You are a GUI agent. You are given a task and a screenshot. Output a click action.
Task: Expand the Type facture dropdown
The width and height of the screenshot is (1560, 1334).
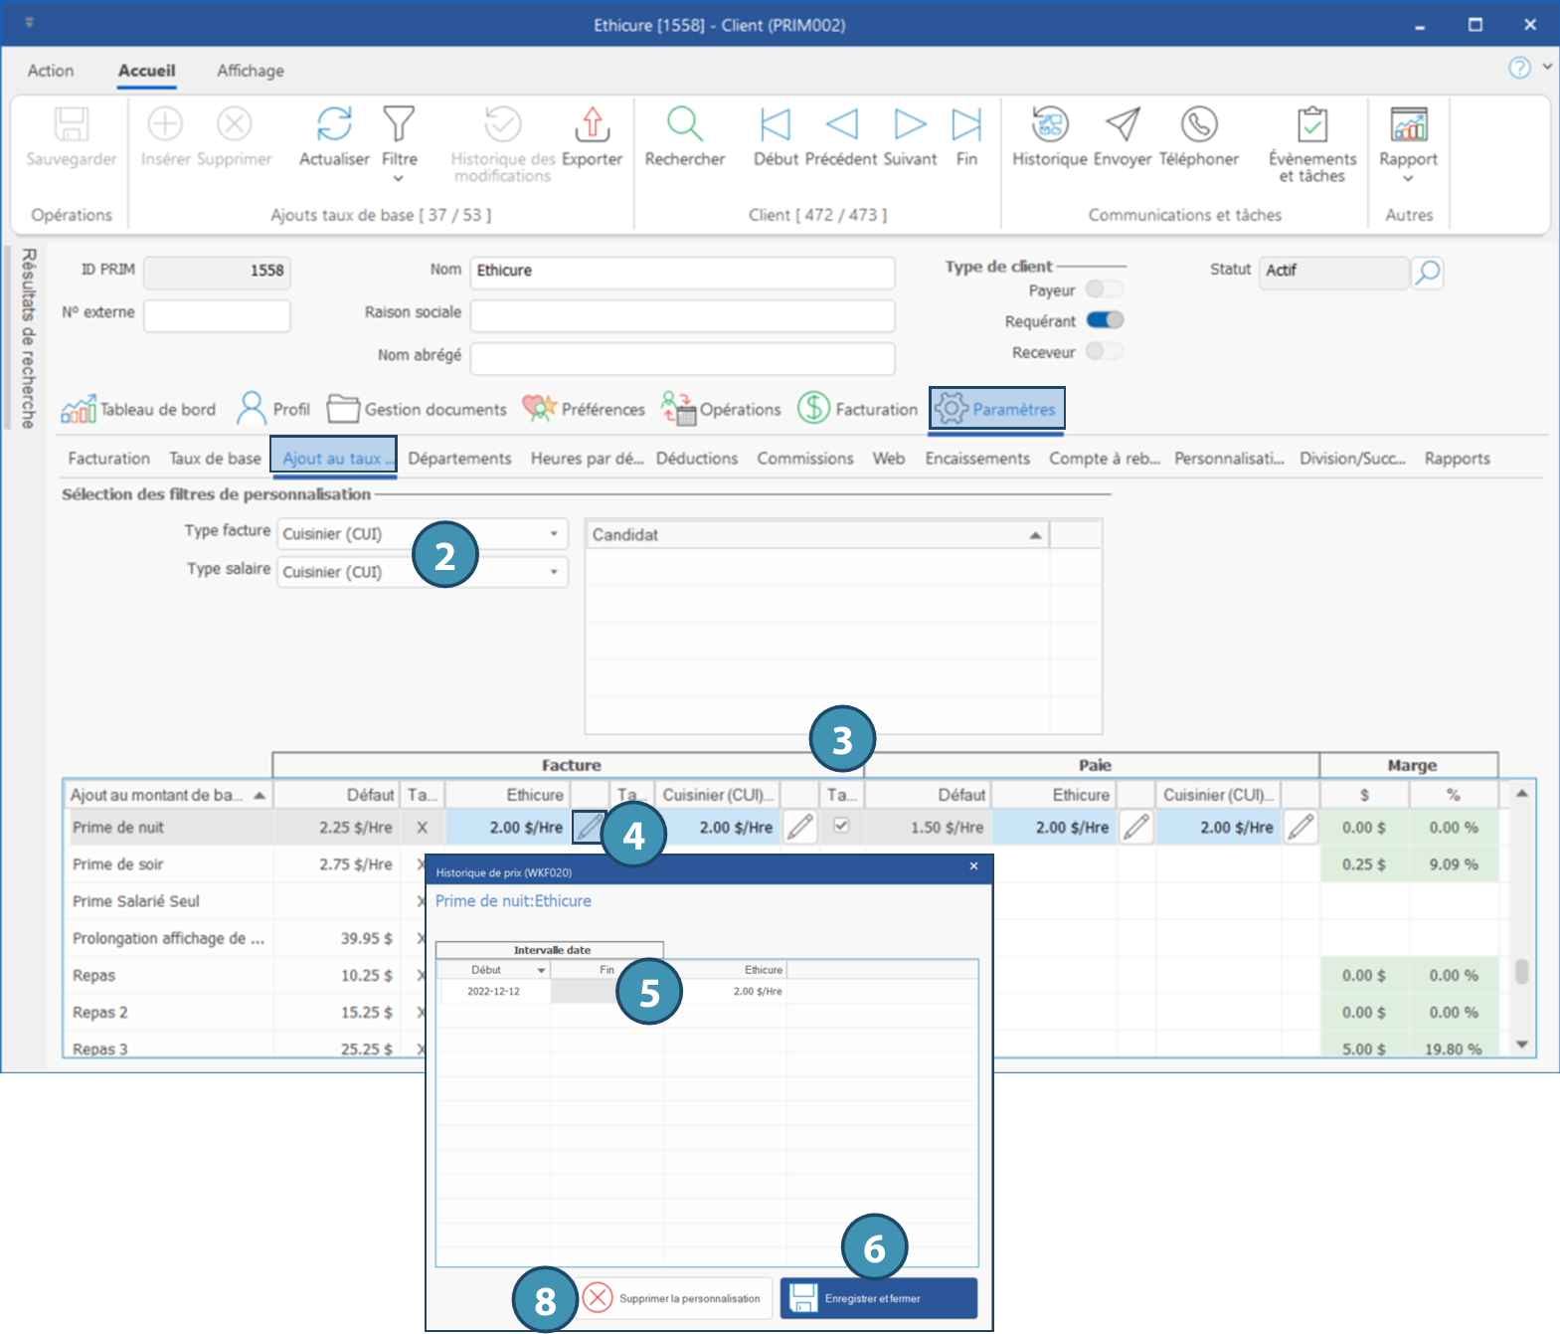(x=554, y=534)
